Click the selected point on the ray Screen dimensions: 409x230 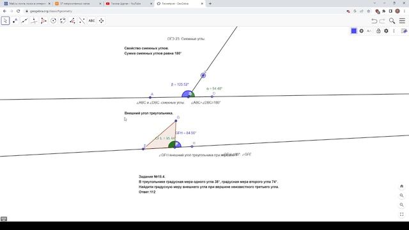203,75
